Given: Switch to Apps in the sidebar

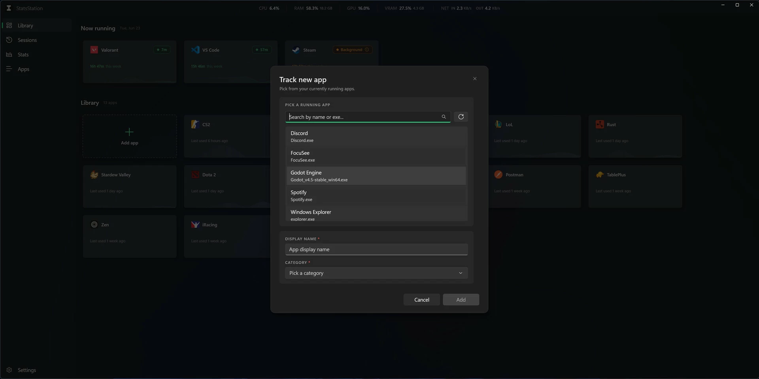Looking at the screenshot, I should (x=36, y=69).
